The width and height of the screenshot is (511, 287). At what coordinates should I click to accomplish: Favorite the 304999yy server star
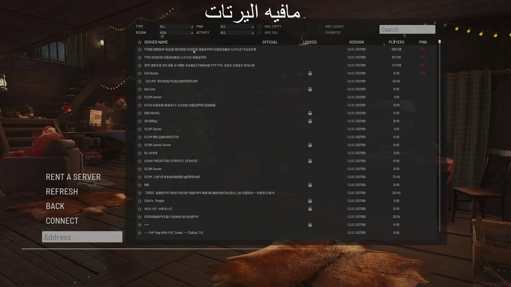click(x=140, y=121)
